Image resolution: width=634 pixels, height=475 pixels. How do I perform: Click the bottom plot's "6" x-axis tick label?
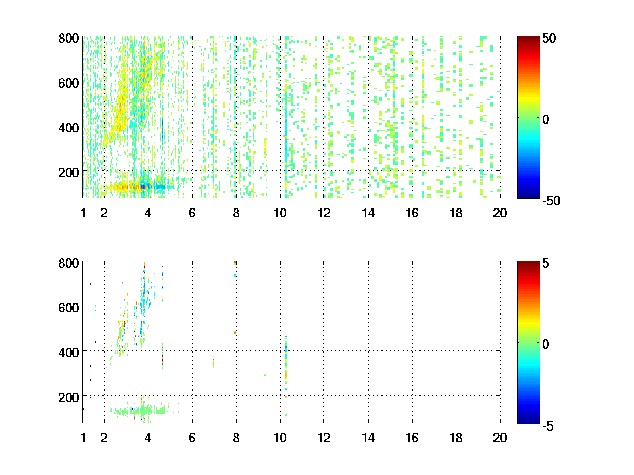point(192,438)
